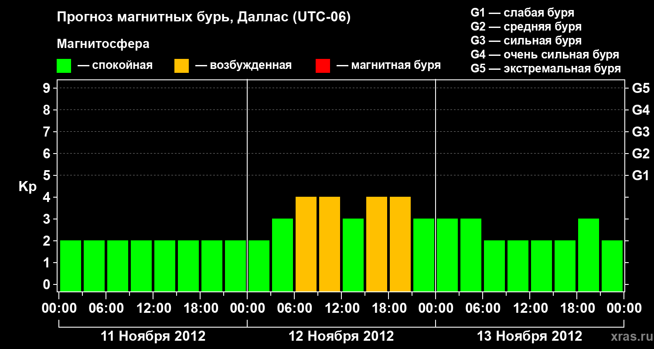
Task: Click the '00:00' label starting 11 Ноября
Action: click(x=59, y=308)
